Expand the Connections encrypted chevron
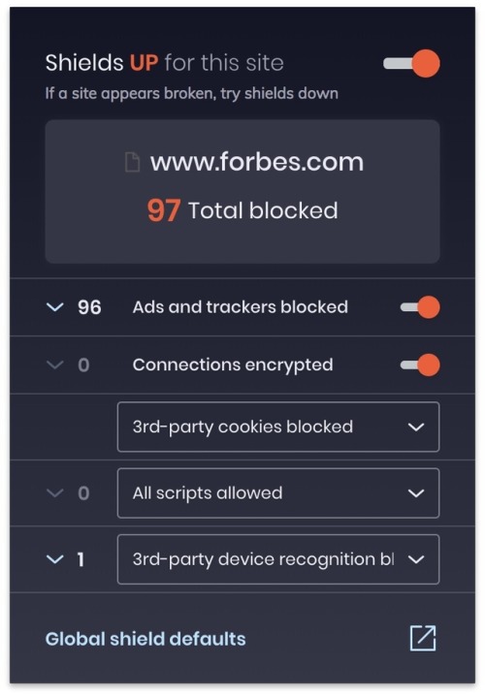Image resolution: width=485 pixels, height=696 pixels. 55,364
